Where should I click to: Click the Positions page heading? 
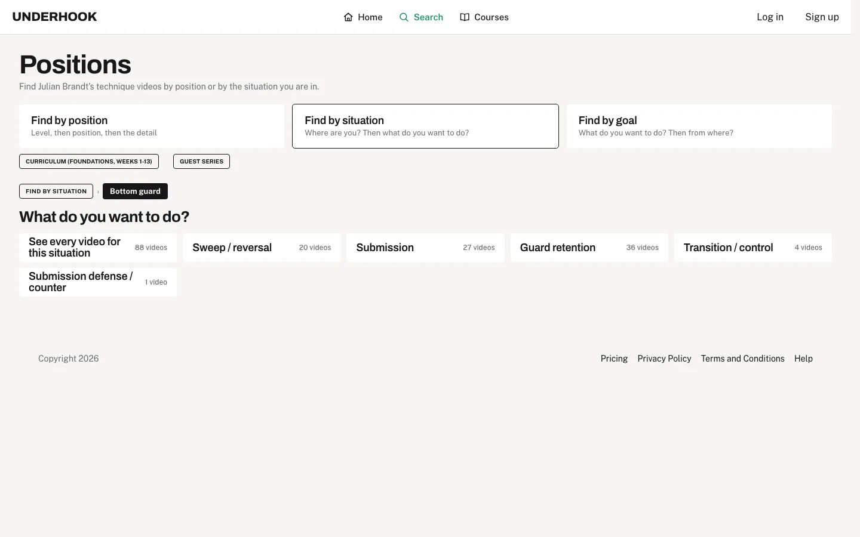coord(75,64)
